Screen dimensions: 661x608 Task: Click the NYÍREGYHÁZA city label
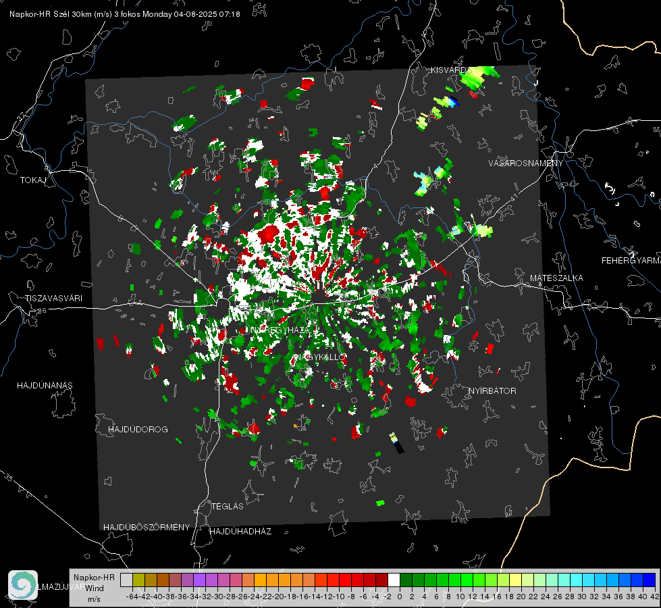click(x=280, y=330)
